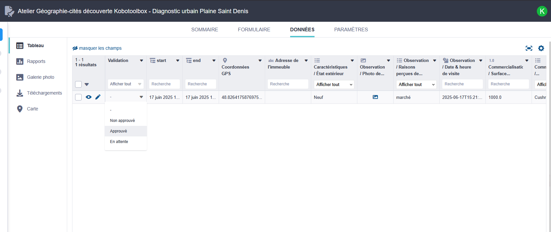Select Approuvé validation status
551x232 pixels.
click(x=119, y=131)
